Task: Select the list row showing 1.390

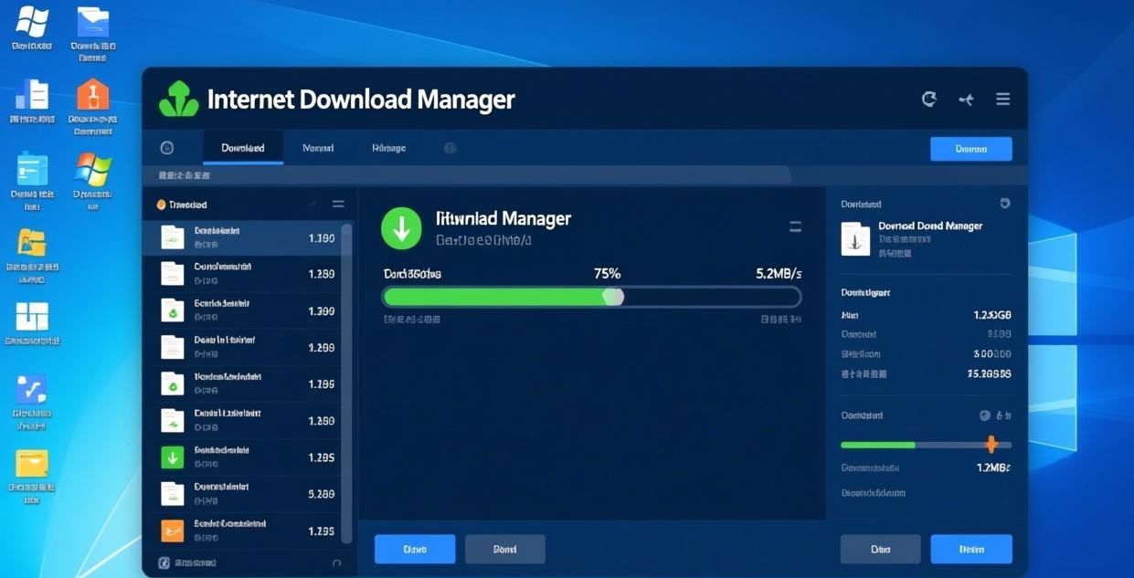Action: tap(241, 237)
